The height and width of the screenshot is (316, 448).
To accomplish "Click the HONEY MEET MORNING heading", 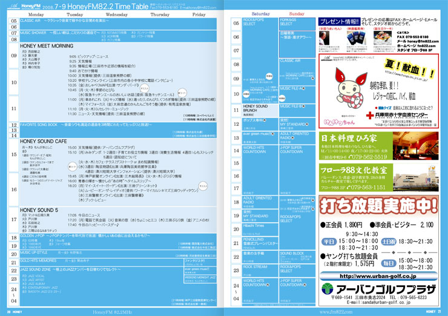I will (x=47, y=46).
